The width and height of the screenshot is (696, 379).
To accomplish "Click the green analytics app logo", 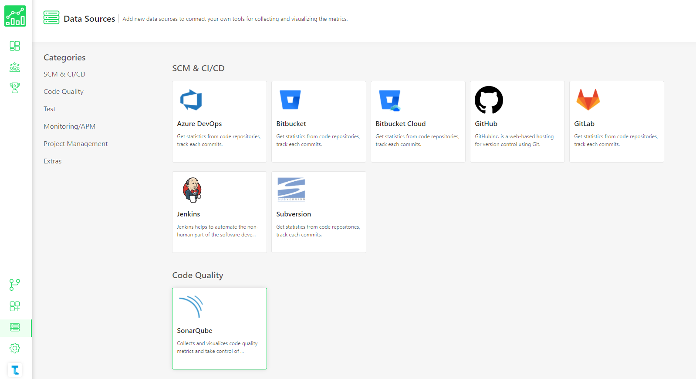I will [x=15, y=16].
